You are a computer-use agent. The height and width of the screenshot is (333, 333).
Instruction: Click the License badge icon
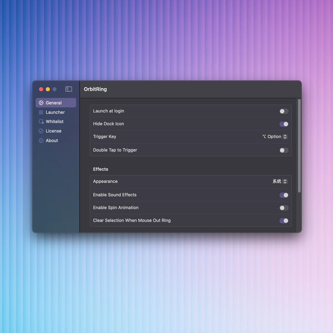coord(41,131)
